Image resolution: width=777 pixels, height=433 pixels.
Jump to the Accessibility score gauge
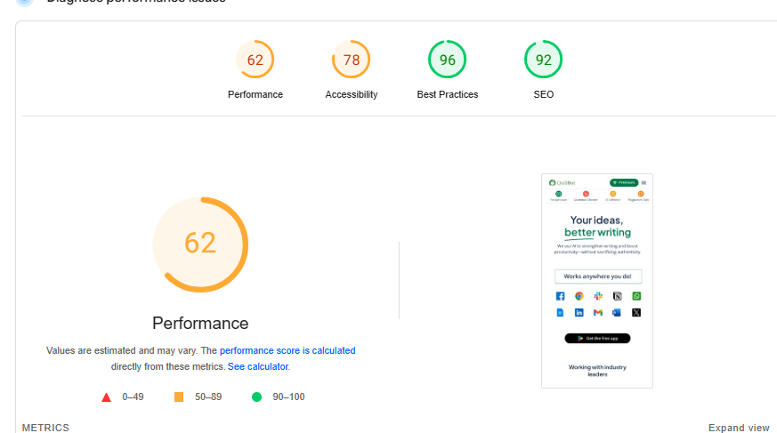tap(351, 60)
